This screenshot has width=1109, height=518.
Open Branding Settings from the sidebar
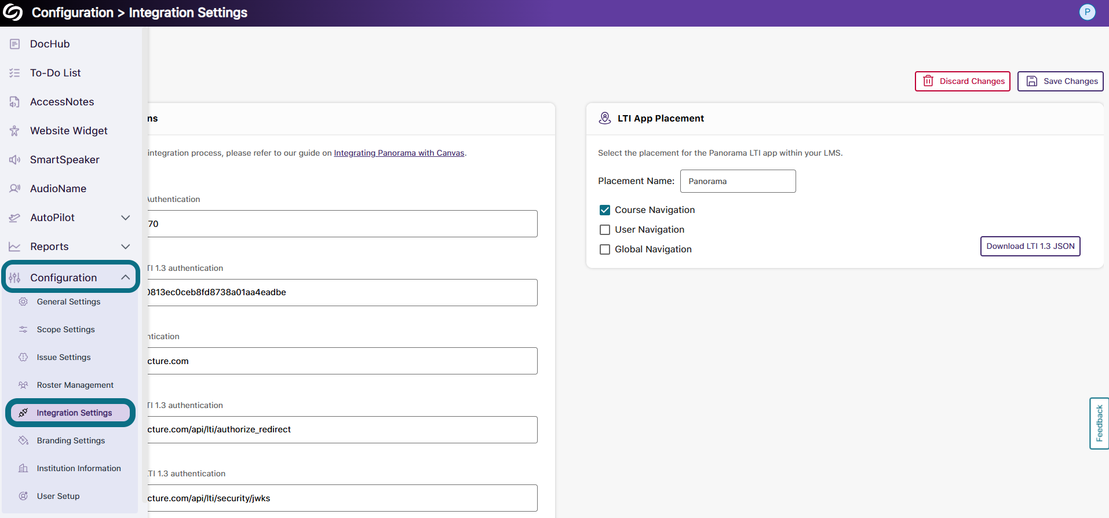[71, 440]
